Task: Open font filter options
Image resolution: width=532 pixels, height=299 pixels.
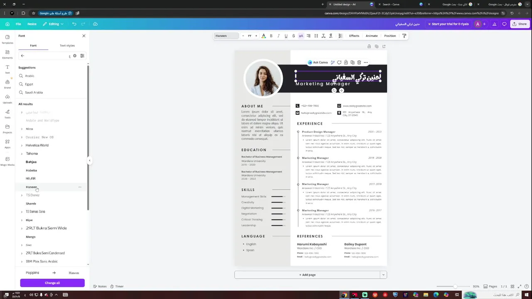Action: [82, 56]
